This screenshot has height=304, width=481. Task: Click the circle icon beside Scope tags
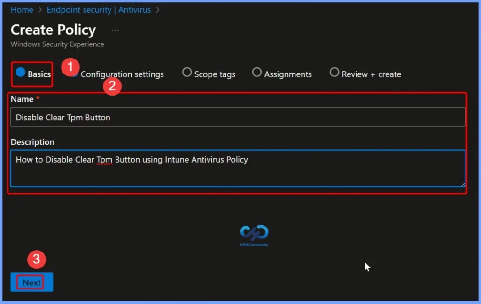[187, 72]
